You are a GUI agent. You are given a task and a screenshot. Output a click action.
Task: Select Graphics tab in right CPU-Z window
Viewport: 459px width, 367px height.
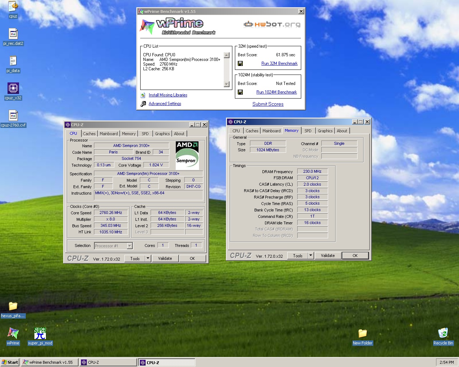pos(325,131)
